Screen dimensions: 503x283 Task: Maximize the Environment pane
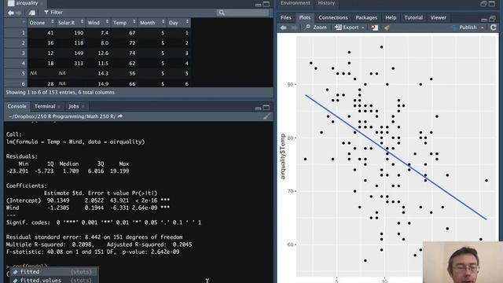tap(492, 4)
